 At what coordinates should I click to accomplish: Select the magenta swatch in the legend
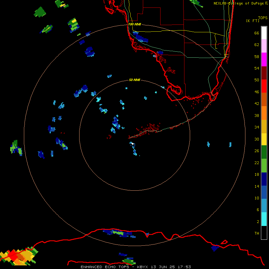point(264,59)
